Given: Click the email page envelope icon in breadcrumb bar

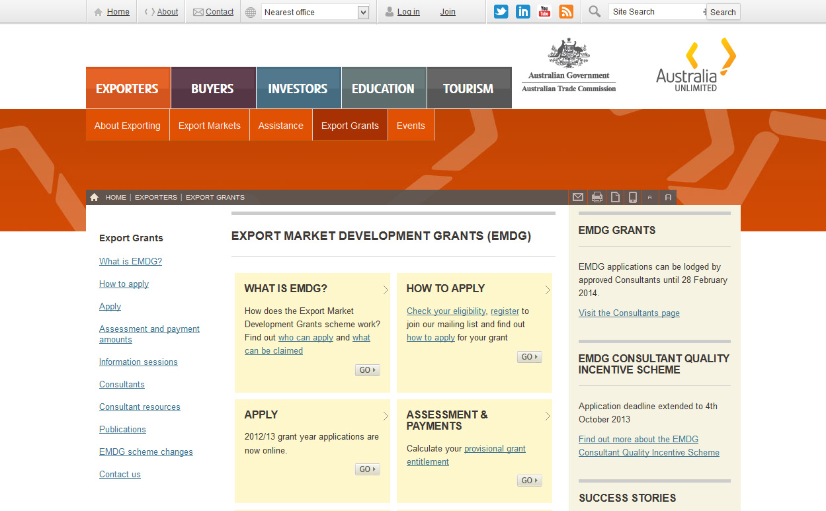Looking at the screenshot, I should pyautogui.click(x=578, y=197).
